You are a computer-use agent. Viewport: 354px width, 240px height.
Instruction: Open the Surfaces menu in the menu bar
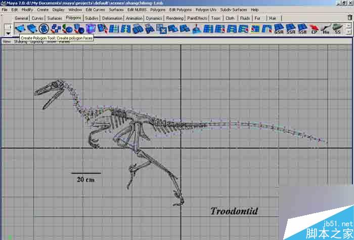click(x=116, y=10)
